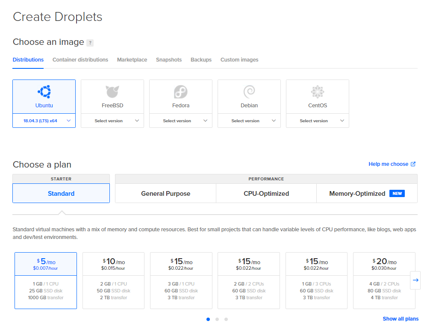Choose the FreeBSD logo icon
Viewport: 430px width, 330px height.
pos(112,91)
